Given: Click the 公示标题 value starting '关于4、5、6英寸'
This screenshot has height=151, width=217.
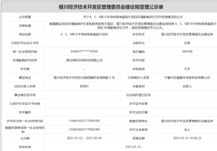Looking at the screenshot, I should [133, 17].
